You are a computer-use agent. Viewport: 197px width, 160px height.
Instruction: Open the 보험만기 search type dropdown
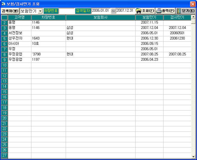pos(40,11)
